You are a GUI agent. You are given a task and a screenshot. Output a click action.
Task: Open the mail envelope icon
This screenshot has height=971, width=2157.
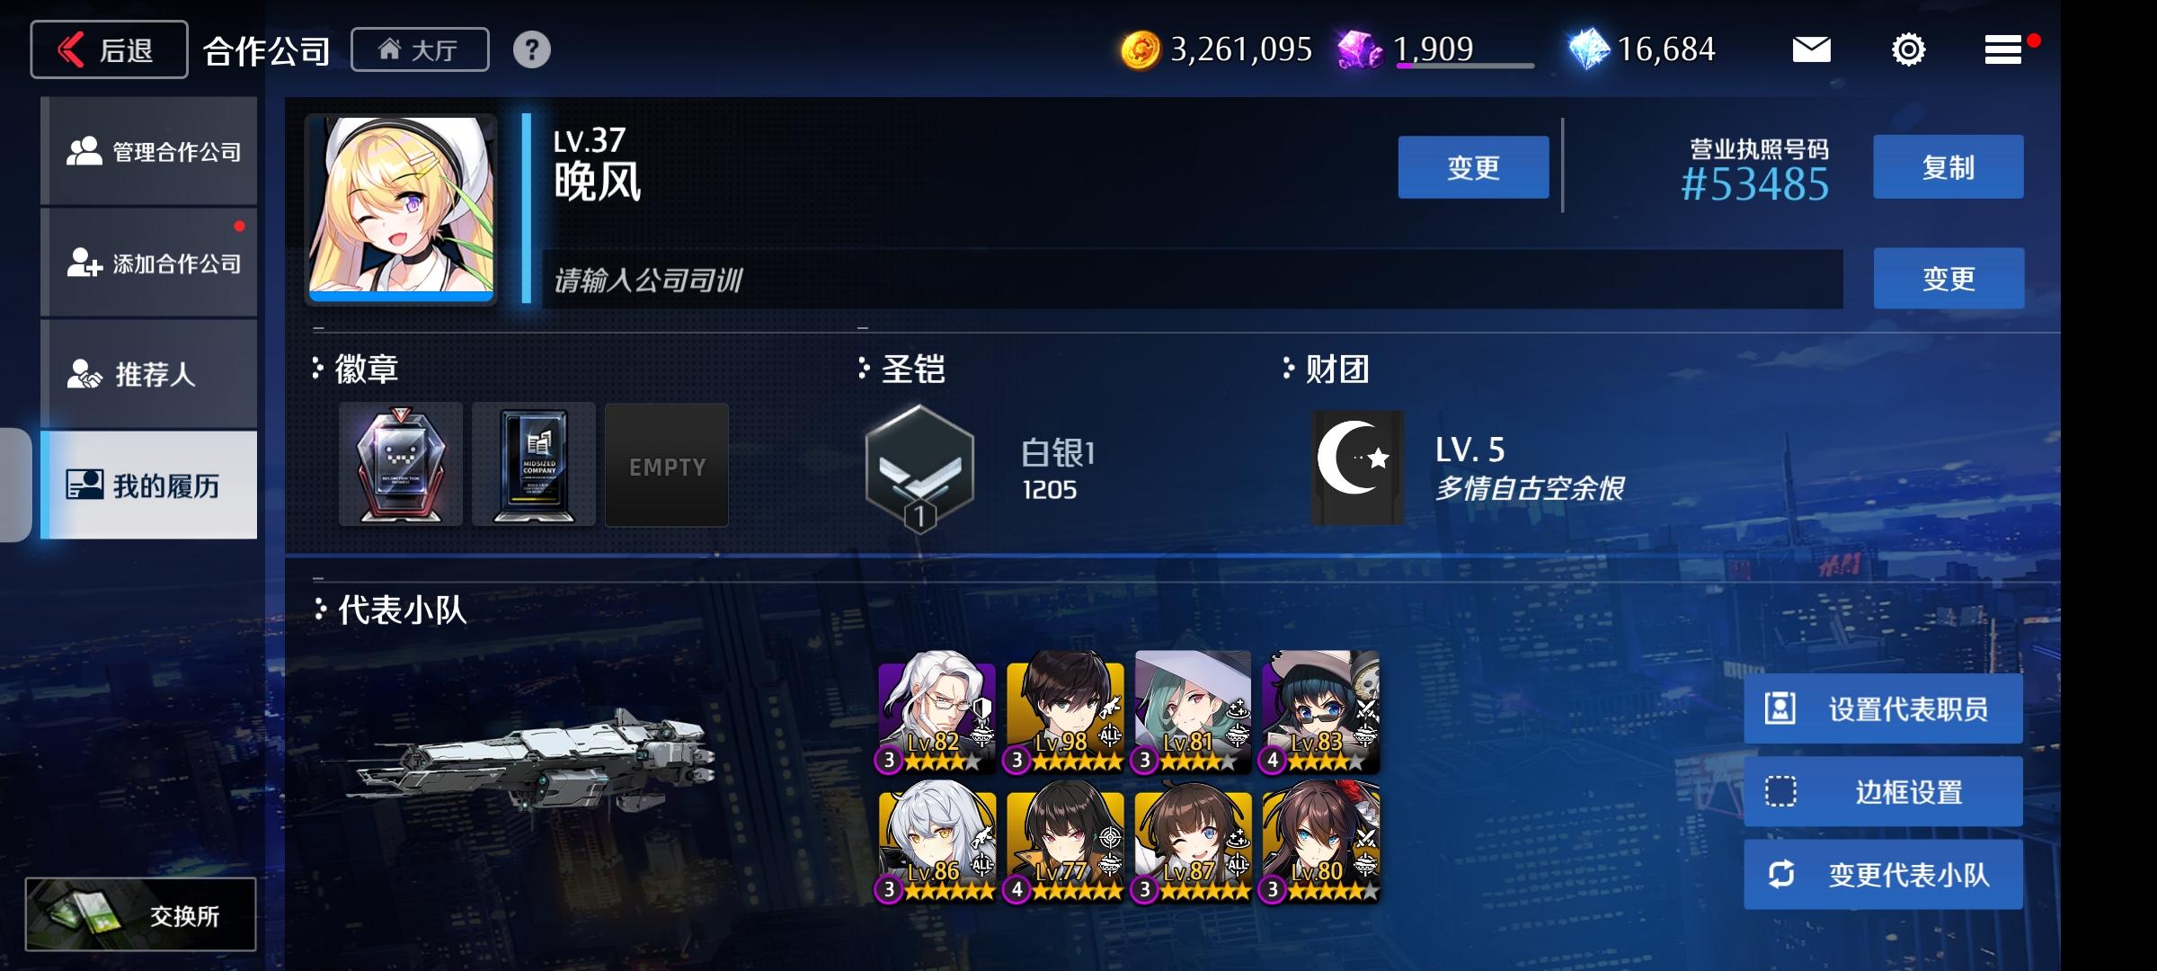point(1811,49)
